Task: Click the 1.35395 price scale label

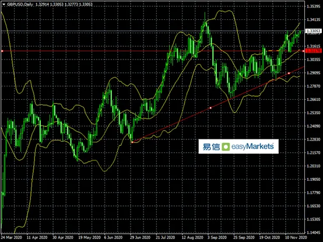Action: pyautogui.click(x=314, y=6)
